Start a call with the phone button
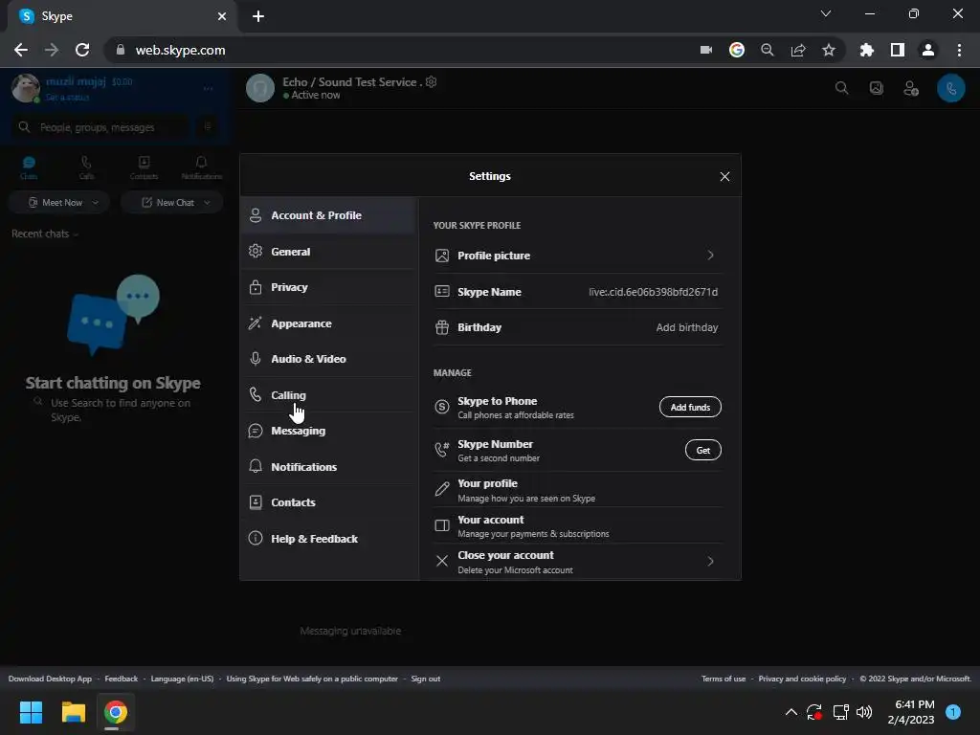This screenshot has height=735, width=980. point(950,89)
